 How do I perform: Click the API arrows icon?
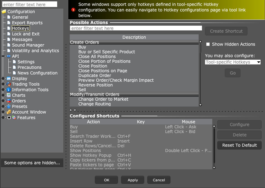click(x=9, y=56)
